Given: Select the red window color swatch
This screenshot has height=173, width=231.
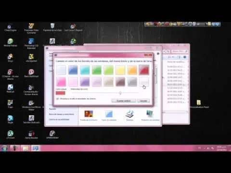Looking at the screenshot, I should [x=144, y=70].
